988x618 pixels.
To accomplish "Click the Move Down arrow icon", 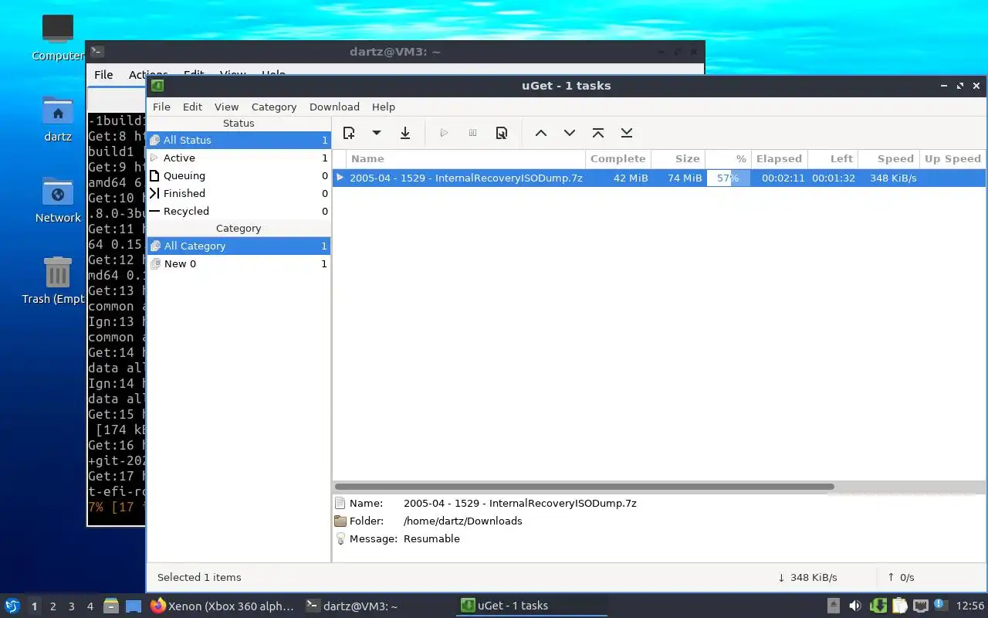I will [570, 133].
